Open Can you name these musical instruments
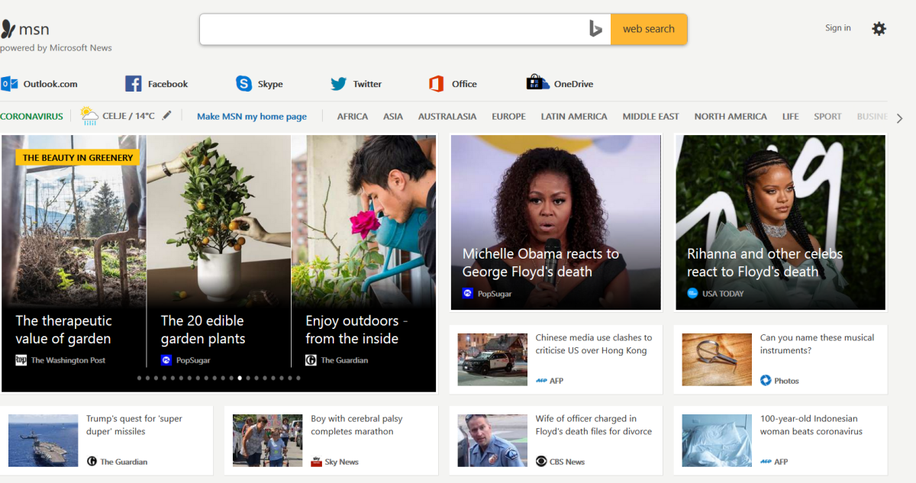 tap(817, 344)
